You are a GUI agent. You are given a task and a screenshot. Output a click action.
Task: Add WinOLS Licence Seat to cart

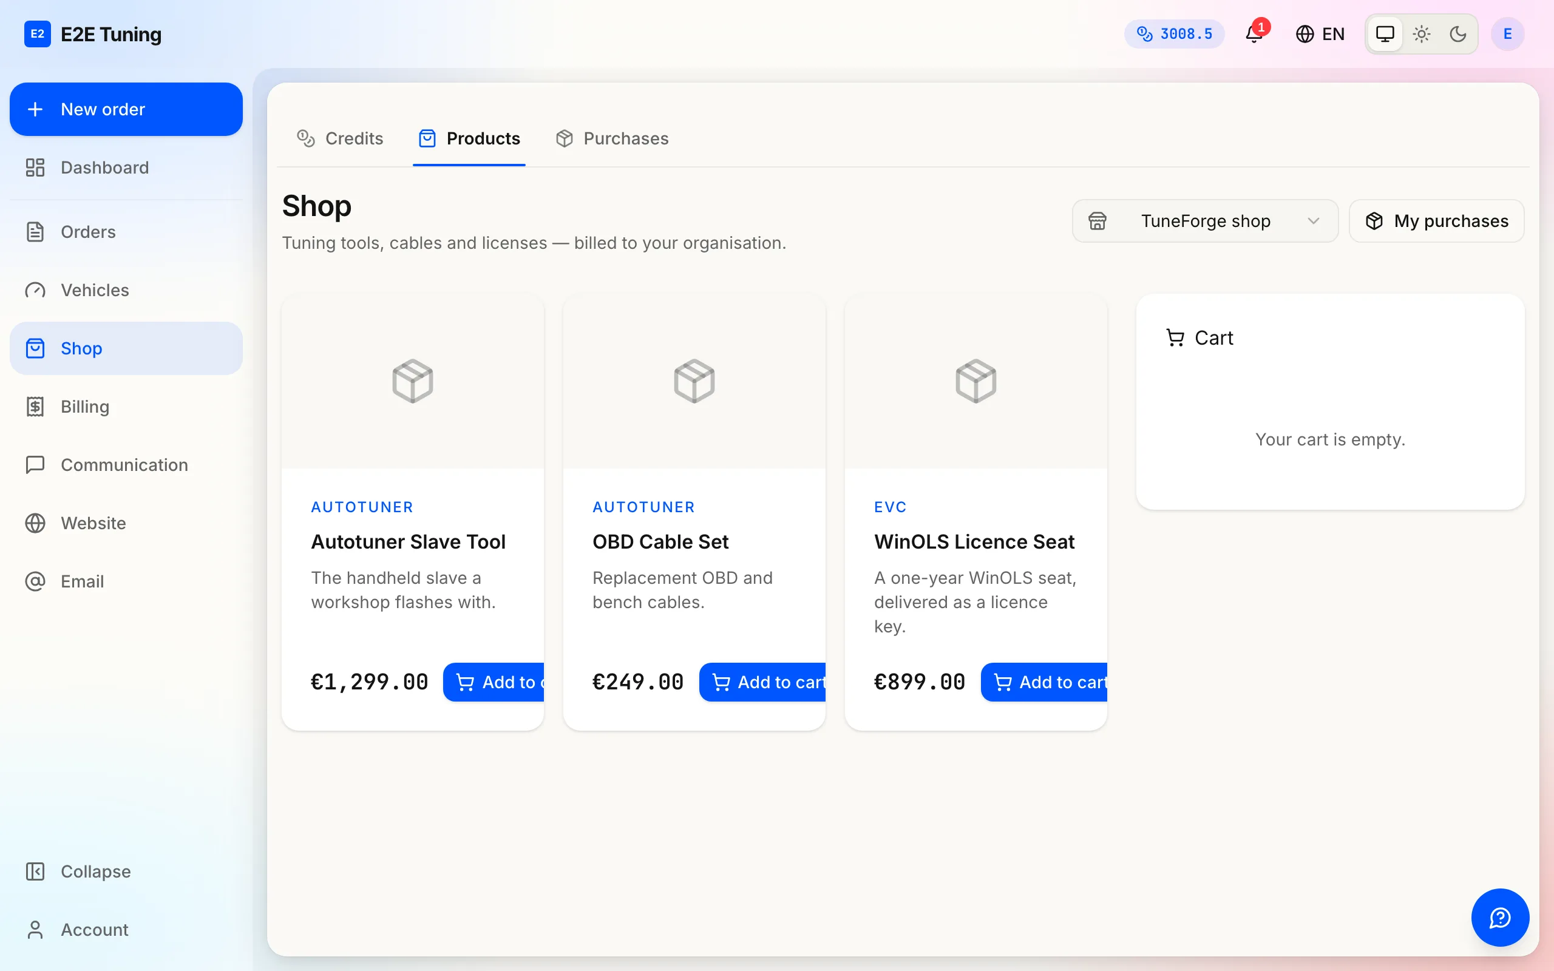tap(1044, 682)
